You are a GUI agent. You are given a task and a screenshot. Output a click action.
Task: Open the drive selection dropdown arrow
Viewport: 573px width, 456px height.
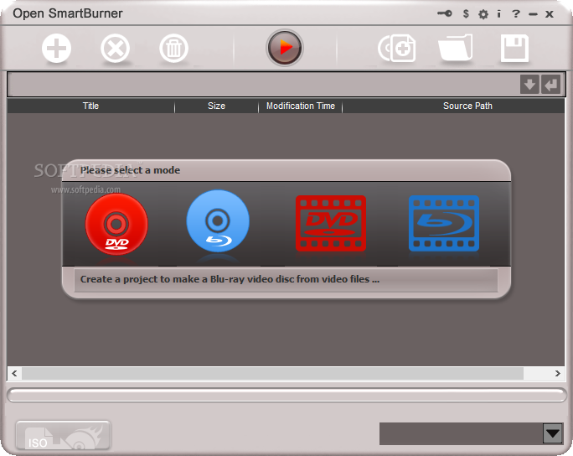553,433
